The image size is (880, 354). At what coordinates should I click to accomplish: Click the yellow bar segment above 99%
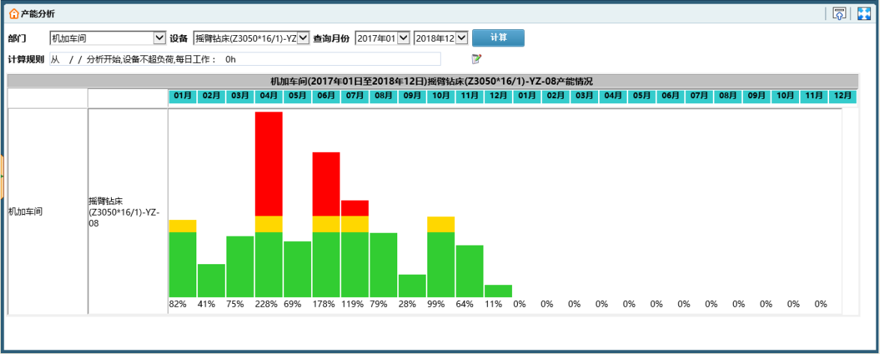pos(441,225)
